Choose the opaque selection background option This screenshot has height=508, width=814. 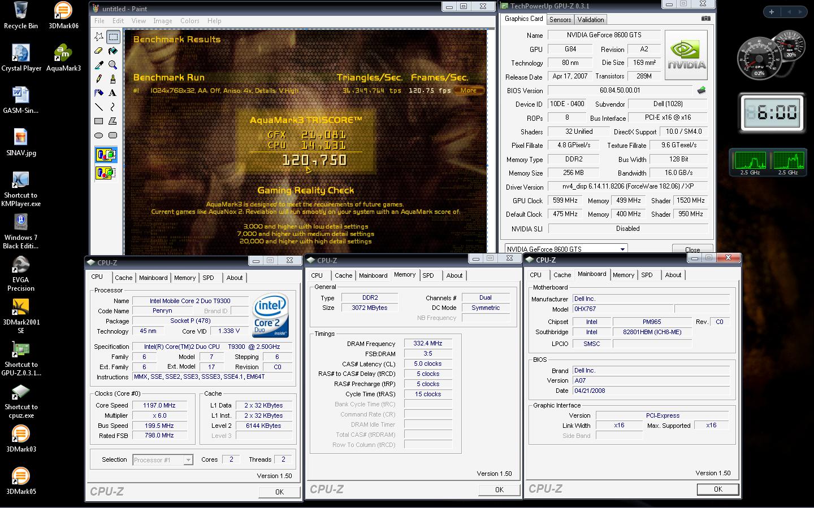pos(106,155)
